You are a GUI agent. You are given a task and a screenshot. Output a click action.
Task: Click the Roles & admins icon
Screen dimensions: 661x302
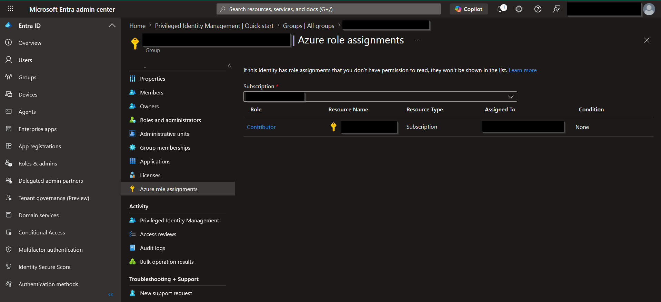(x=9, y=163)
